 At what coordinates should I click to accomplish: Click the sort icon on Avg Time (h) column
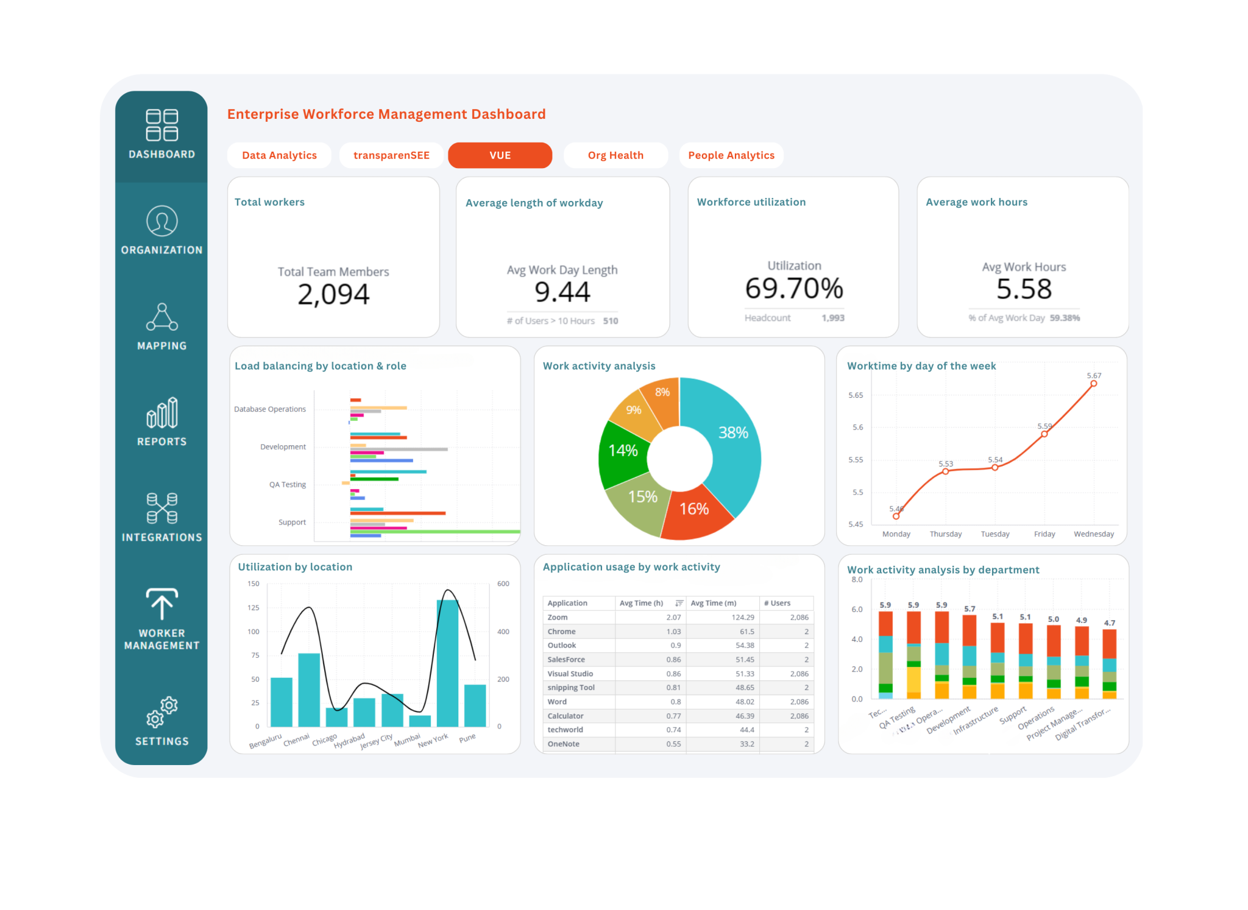[x=678, y=603]
